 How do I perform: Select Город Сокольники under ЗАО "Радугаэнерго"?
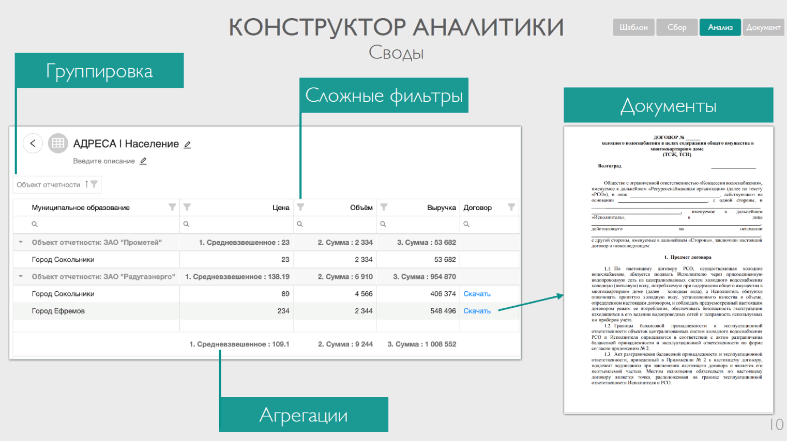pyautogui.click(x=63, y=294)
